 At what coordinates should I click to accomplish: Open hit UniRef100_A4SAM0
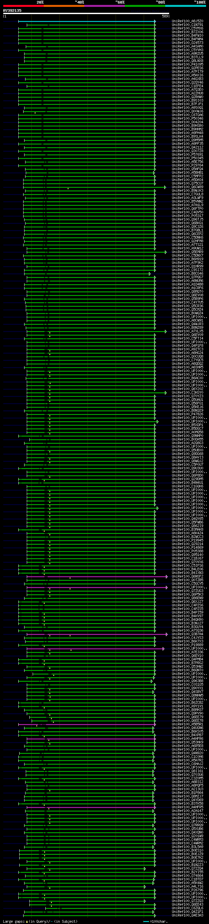(187, 46)
